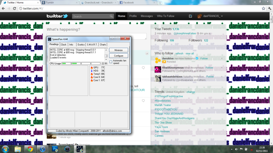Screen dimensions: 273x153
Task: Click the 5,136 tweets count
Action: click(x=176, y=29)
